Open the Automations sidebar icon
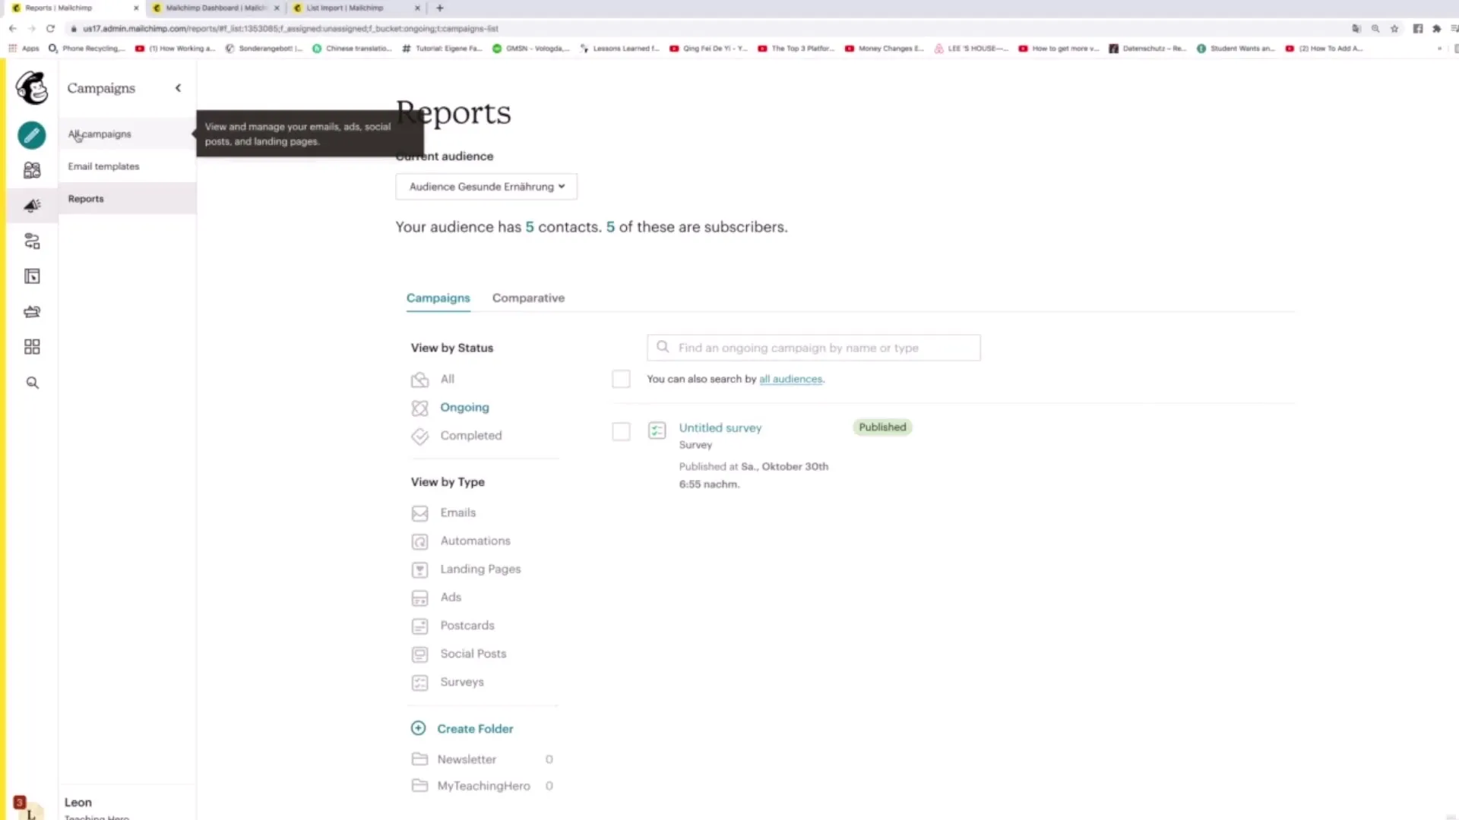Image resolution: width=1459 pixels, height=820 pixels. (x=32, y=241)
